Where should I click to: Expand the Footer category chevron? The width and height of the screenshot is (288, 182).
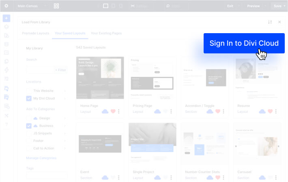point(65,141)
